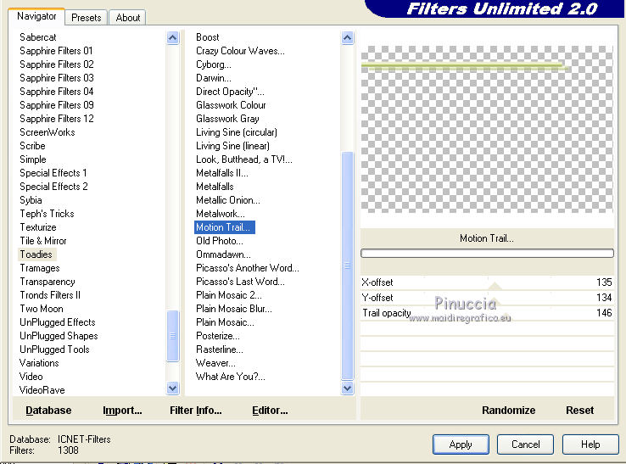Select the VideoRave category
This screenshot has height=464, width=626.
(42, 390)
